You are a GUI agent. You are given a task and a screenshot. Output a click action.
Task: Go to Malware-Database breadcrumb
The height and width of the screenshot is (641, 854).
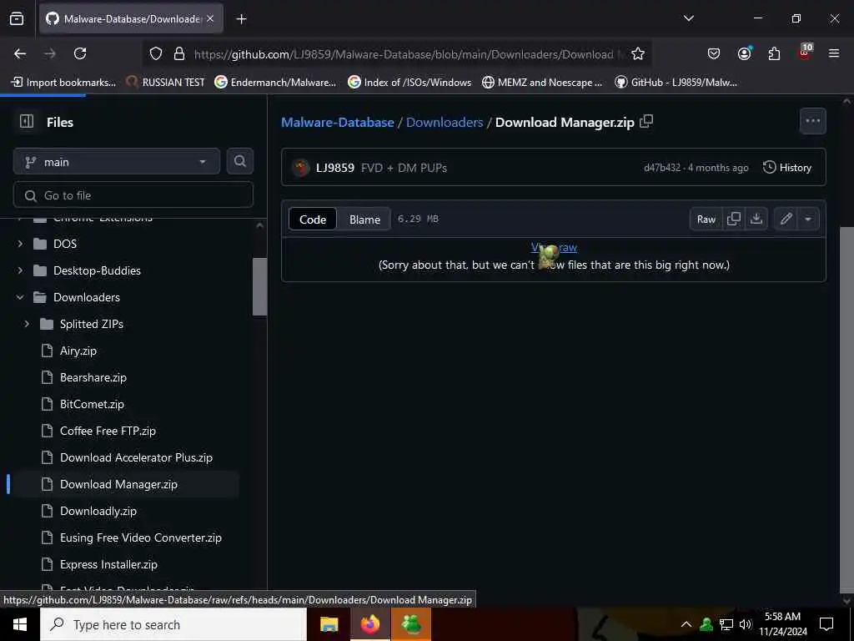pos(337,122)
